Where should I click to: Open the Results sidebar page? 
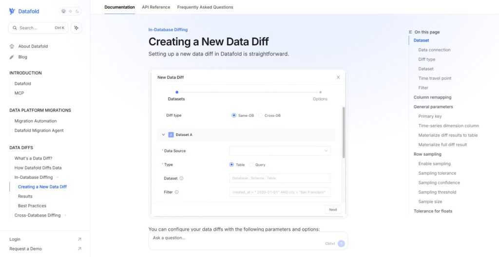click(25, 196)
